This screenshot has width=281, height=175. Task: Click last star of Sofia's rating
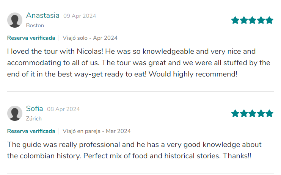(269, 113)
